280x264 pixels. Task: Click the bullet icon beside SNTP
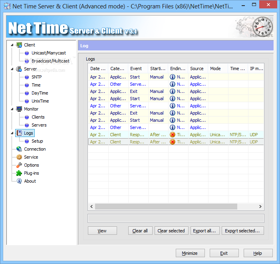tap(27, 77)
